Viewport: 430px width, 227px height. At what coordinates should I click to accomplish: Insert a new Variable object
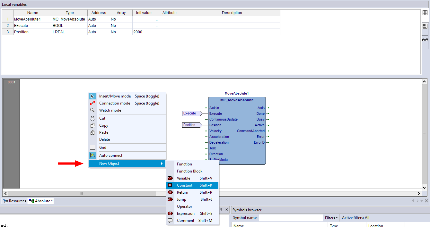tap(183, 178)
